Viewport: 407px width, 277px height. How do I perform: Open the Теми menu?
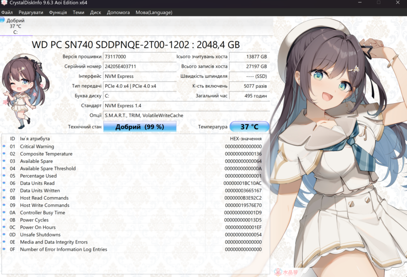point(78,13)
